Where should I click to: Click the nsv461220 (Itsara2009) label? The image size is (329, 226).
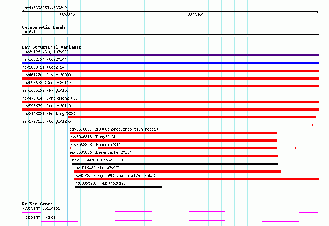47,75
